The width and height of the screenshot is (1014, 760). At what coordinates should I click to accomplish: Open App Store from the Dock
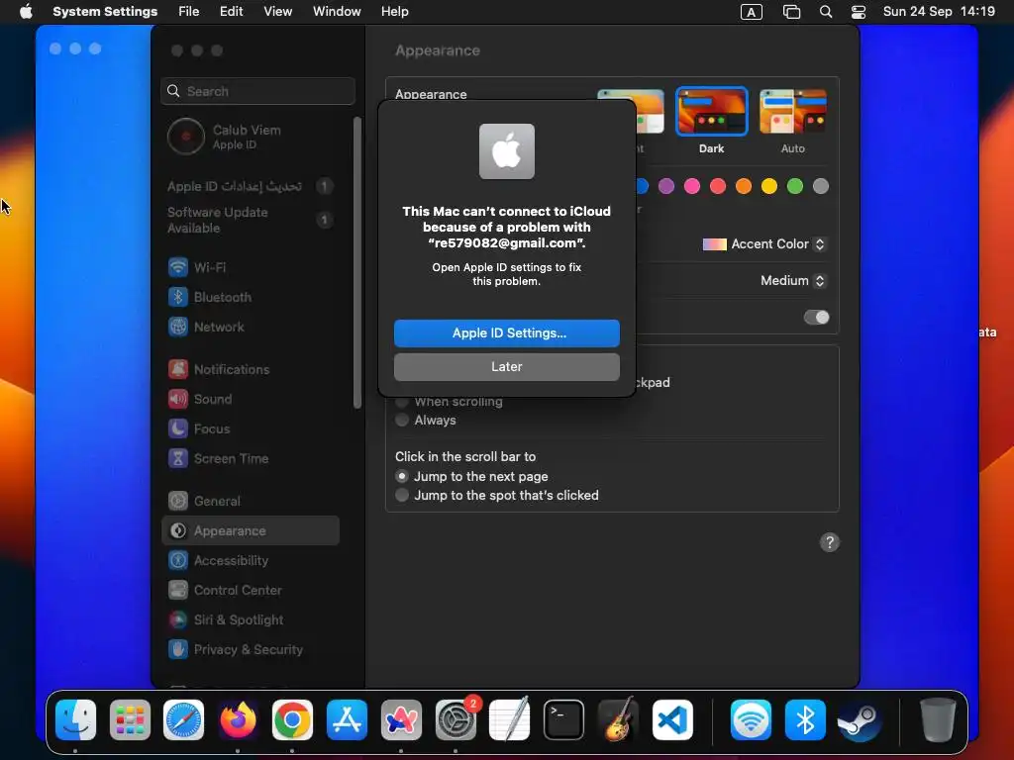347,720
